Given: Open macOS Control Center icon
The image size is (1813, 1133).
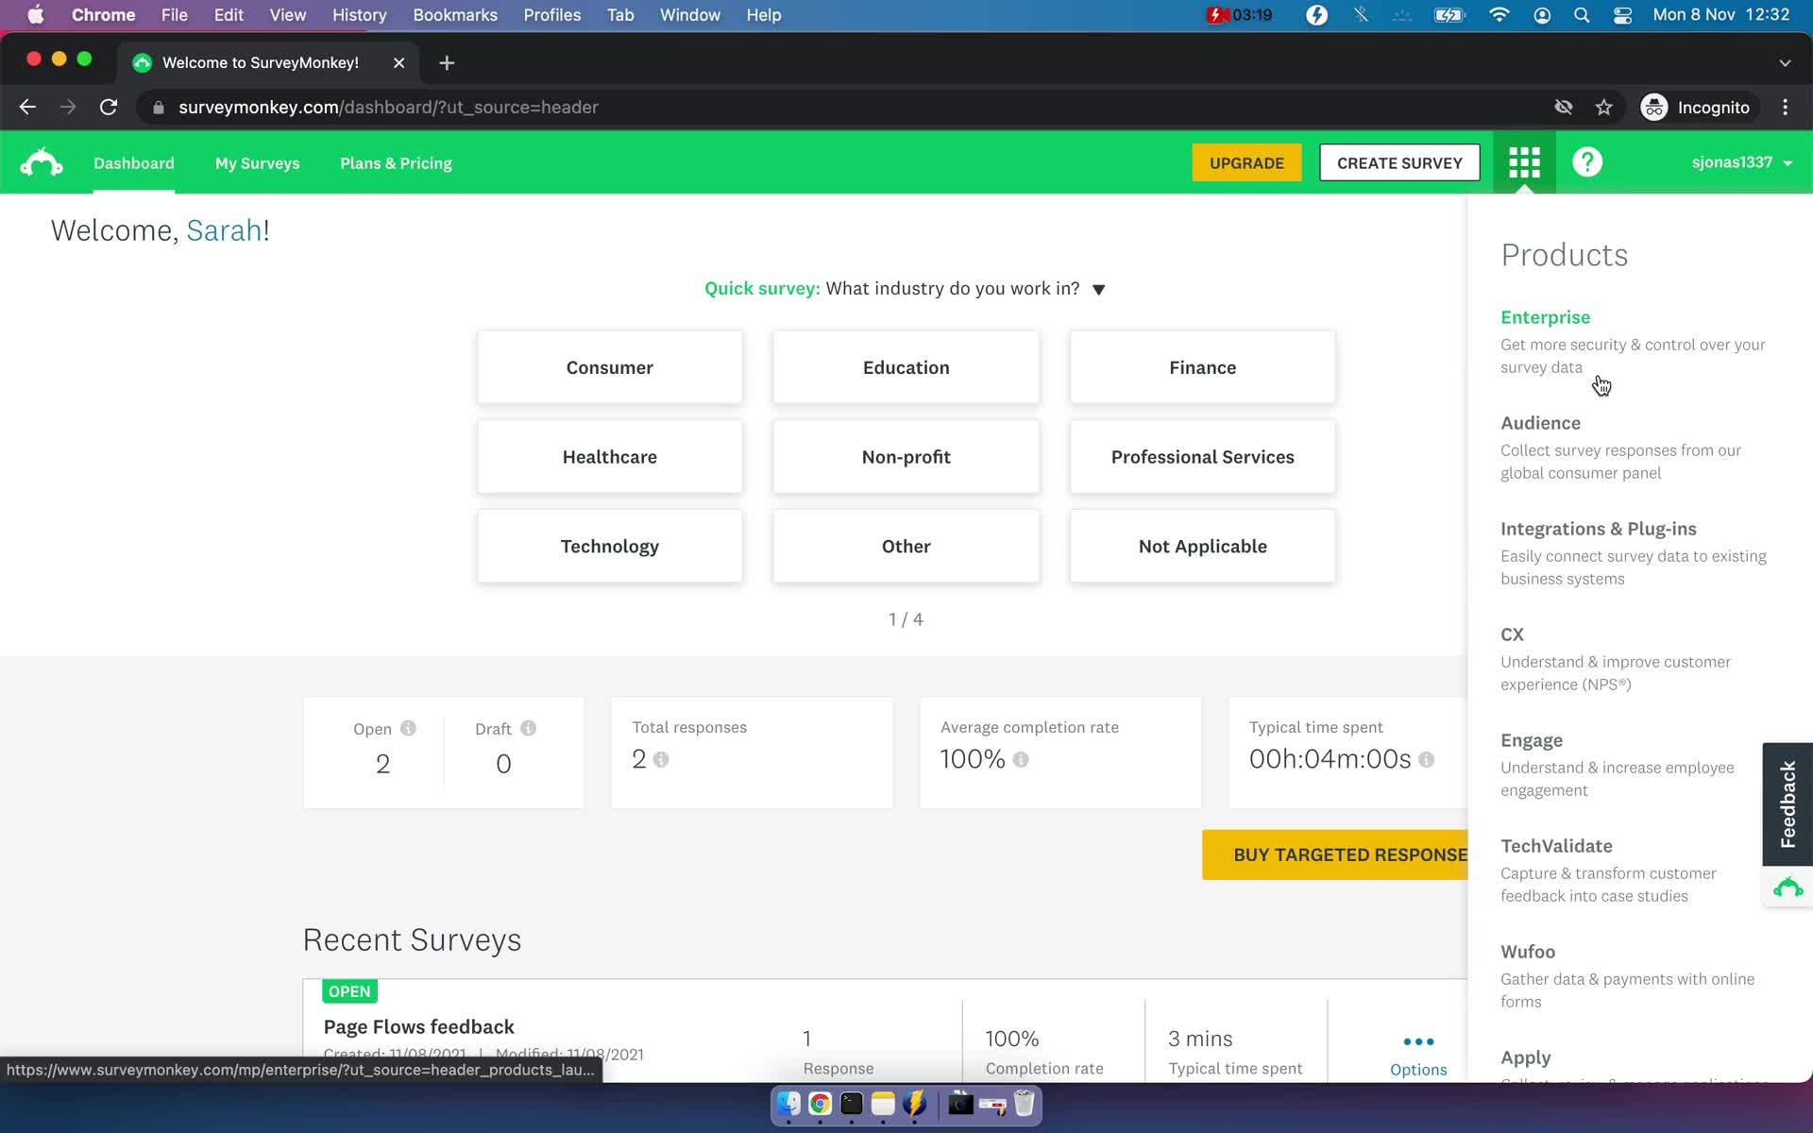Looking at the screenshot, I should pos(1622,15).
